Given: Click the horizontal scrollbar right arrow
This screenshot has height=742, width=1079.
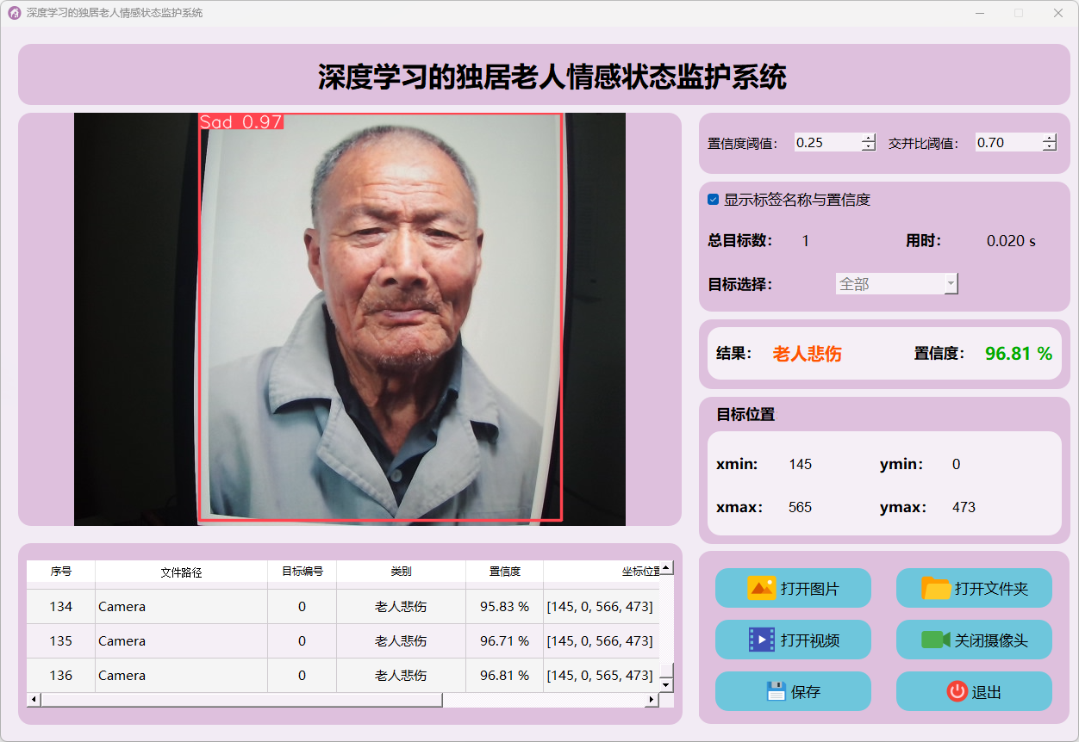Looking at the screenshot, I should click(652, 700).
